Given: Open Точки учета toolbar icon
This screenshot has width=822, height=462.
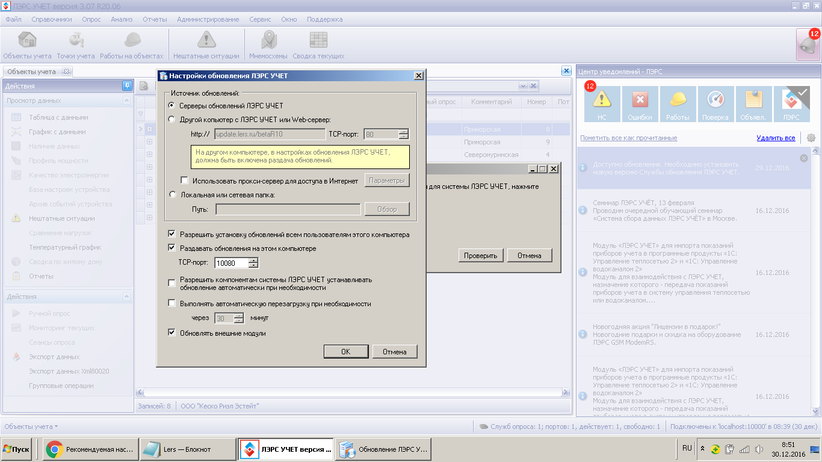Looking at the screenshot, I should 76,45.
